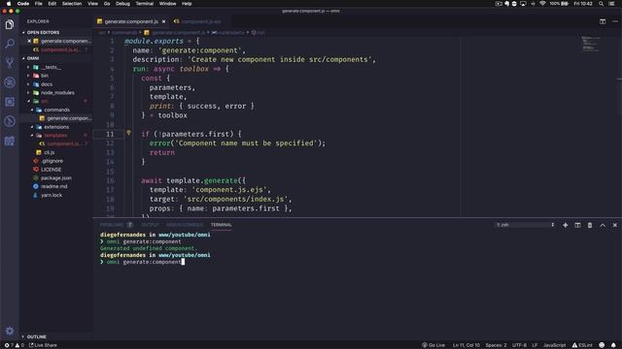Image resolution: width=622 pixels, height=349 pixels.
Task: Open notifications bell in status bar
Action: [613, 345]
